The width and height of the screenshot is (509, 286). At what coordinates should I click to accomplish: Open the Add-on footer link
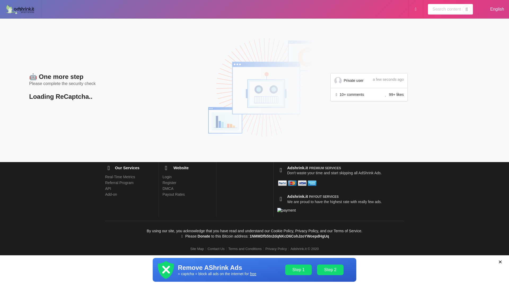click(111, 194)
